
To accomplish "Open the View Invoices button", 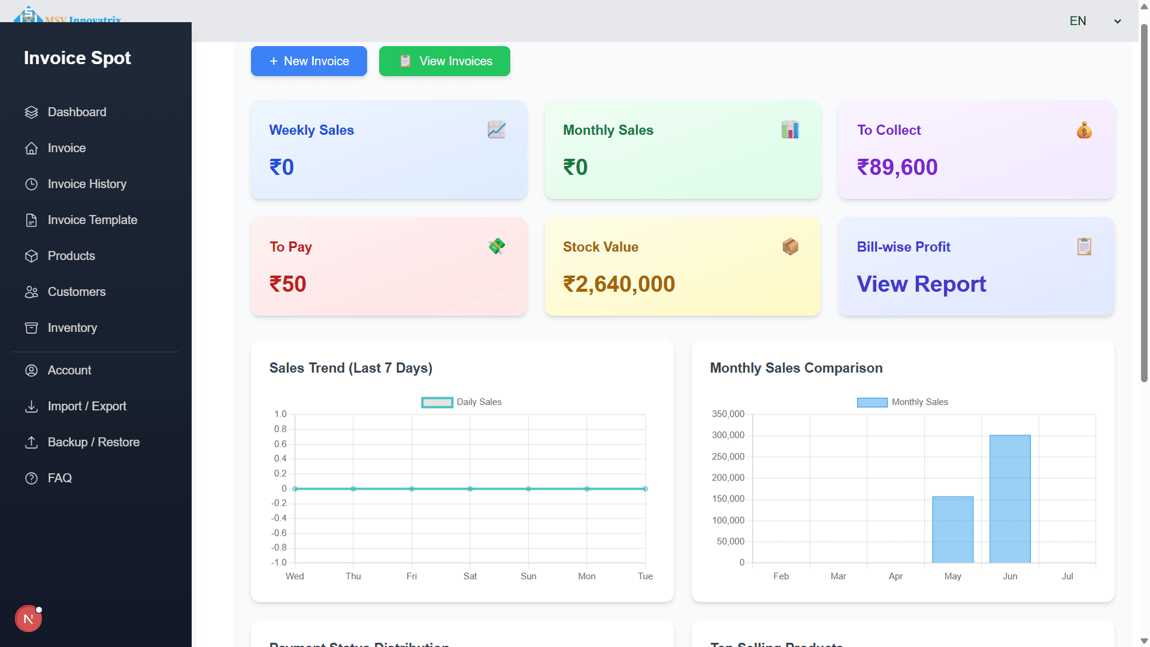I will click(444, 61).
